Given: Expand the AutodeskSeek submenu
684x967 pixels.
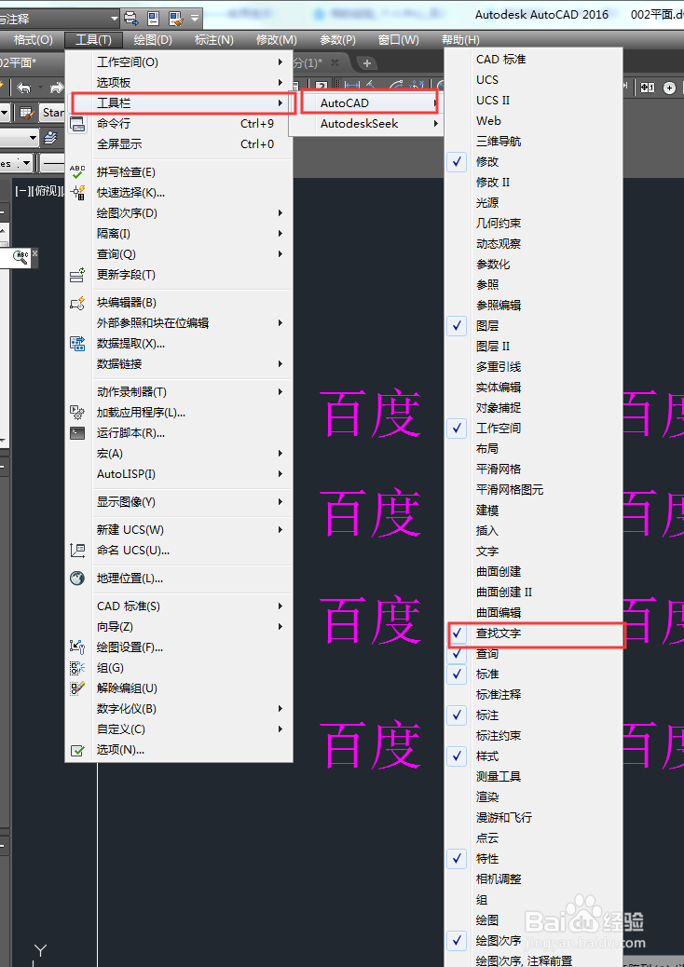Looking at the screenshot, I should click(367, 124).
